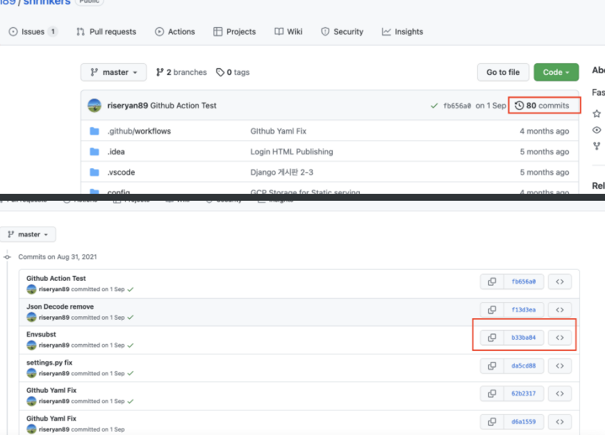Open commit hash b33ba84
This screenshot has width=605, height=435.
pos(524,338)
